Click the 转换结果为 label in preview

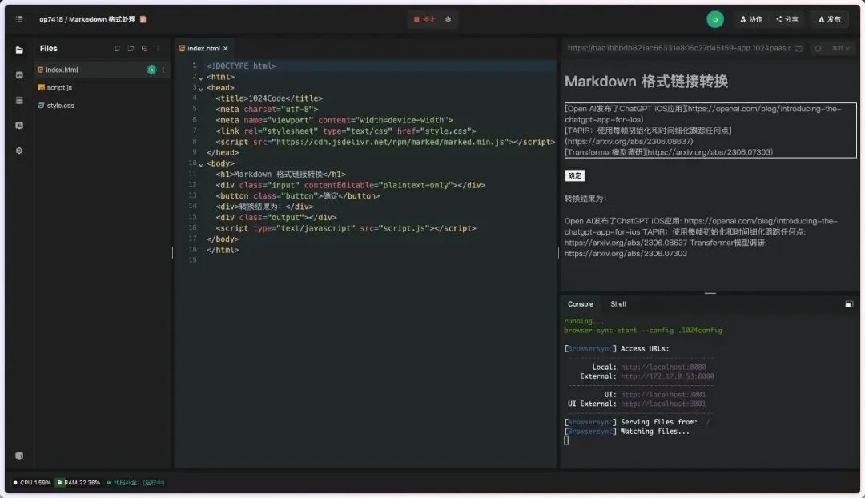585,199
